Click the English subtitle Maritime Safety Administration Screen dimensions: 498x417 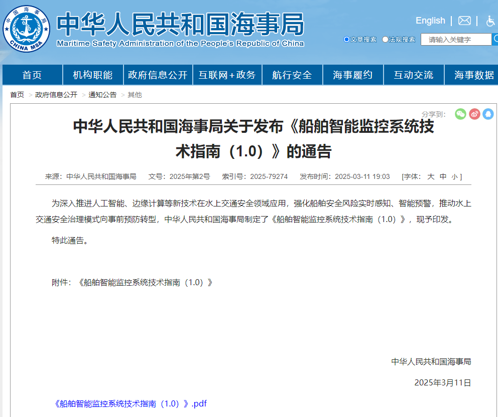[180, 44]
